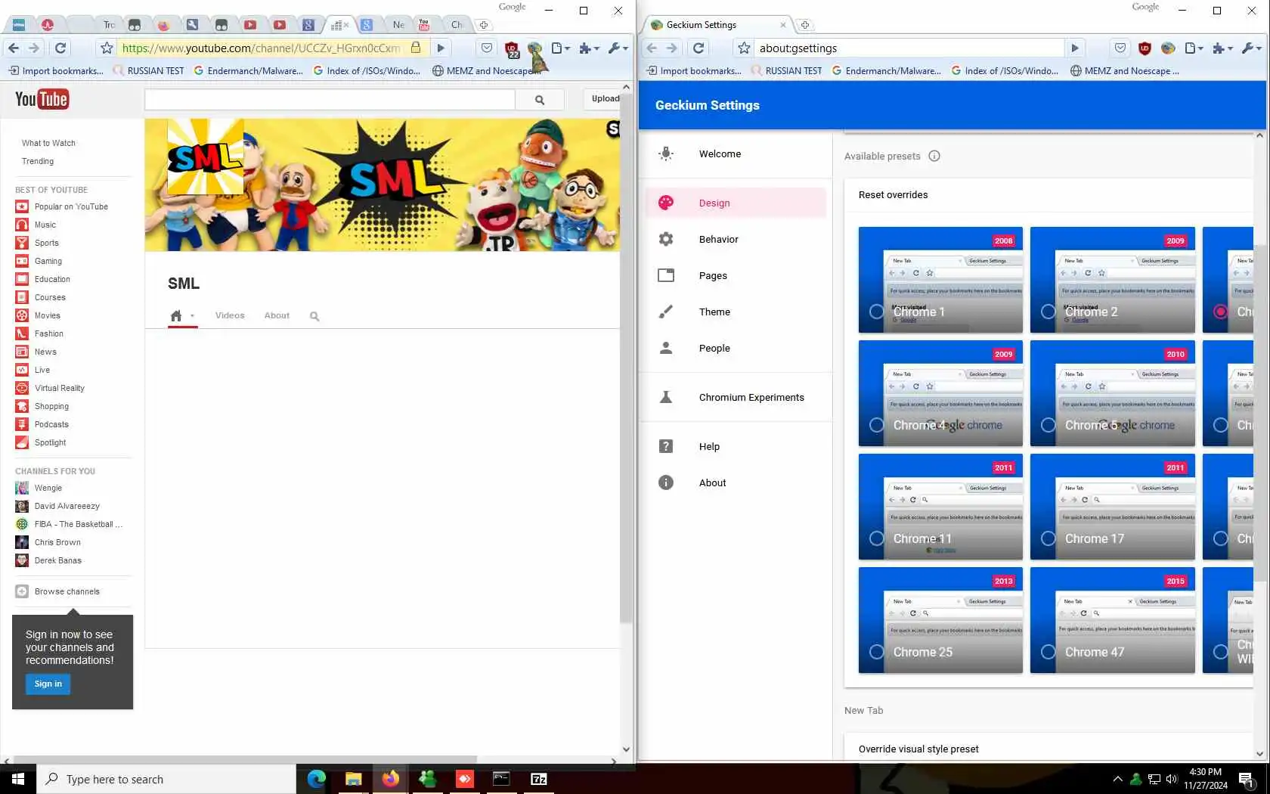The height and width of the screenshot is (794, 1270).
Task: Open the wrench menu in the Geckium Settings window
Action: point(1252,48)
